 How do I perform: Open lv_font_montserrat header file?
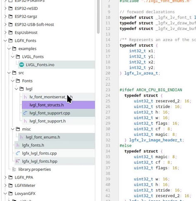point(58,97)
